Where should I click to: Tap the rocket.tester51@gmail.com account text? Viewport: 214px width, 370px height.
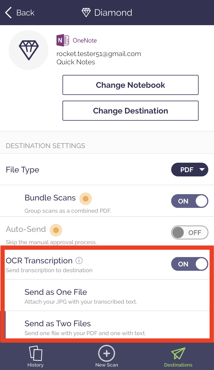[99, 54]
